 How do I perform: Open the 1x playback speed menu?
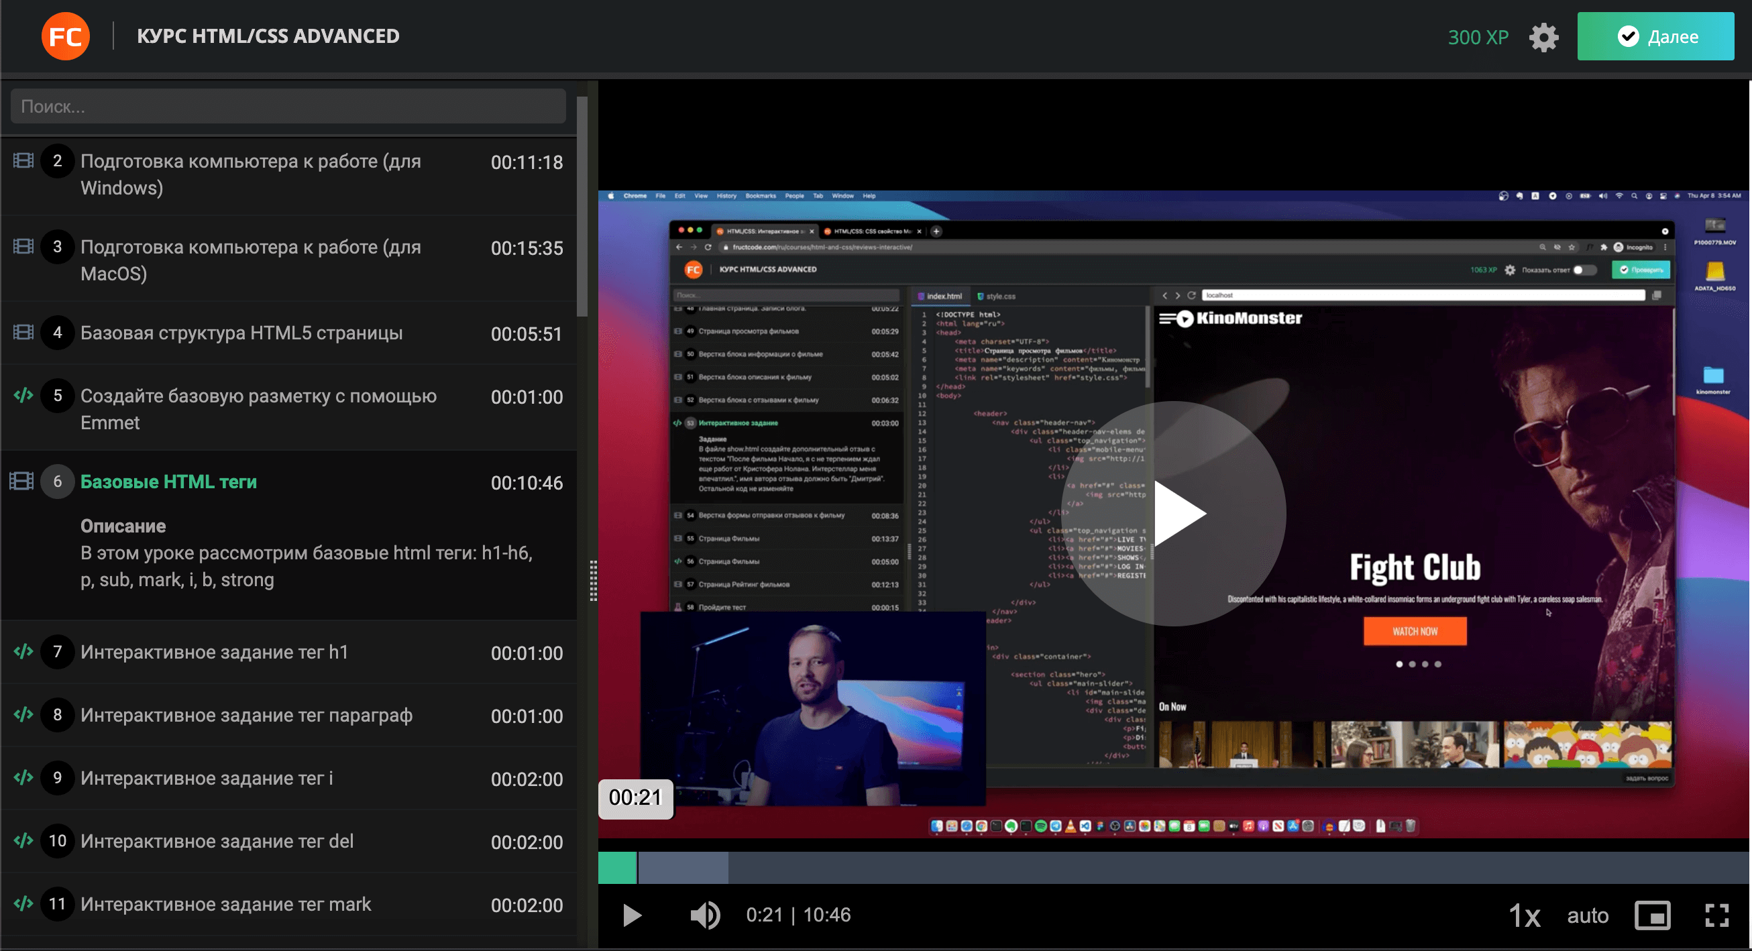[1524, 916]
